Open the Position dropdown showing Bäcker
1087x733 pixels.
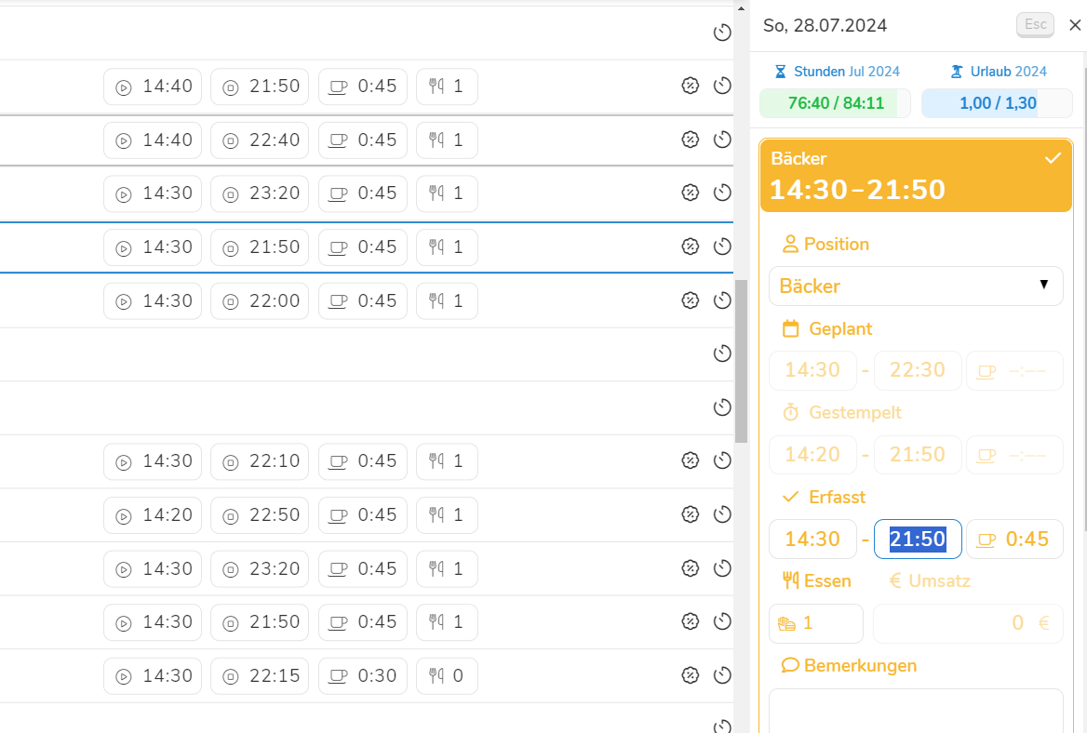coord(916,286)
